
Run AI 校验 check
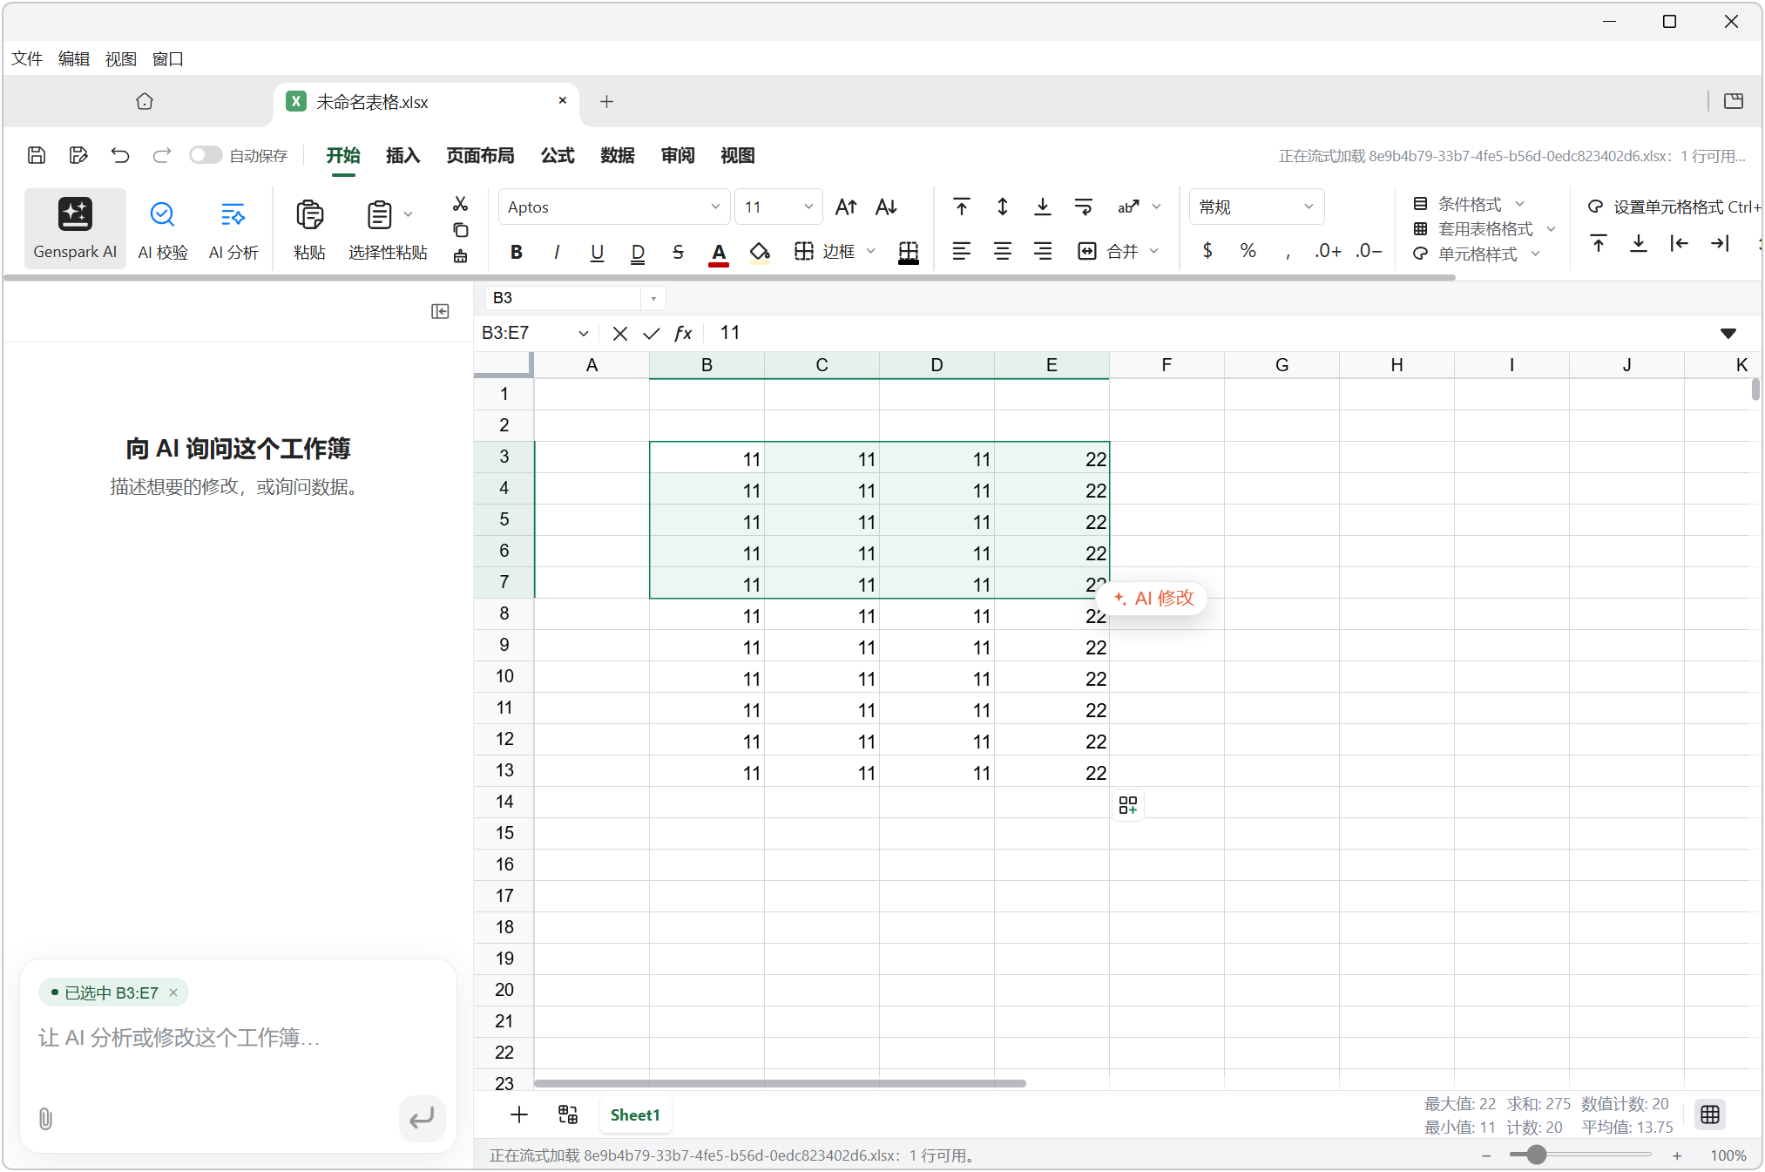[x=163, y=228]
